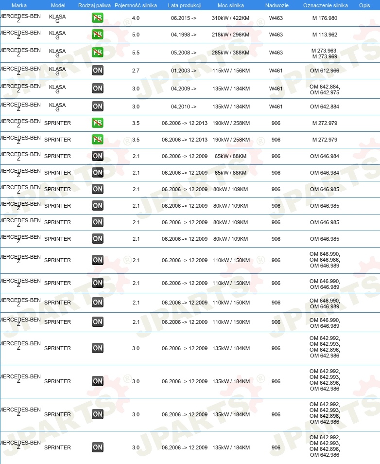Click the Model column header
The height and width of the screenshot is (464, 380).
(x=58, y=5)
